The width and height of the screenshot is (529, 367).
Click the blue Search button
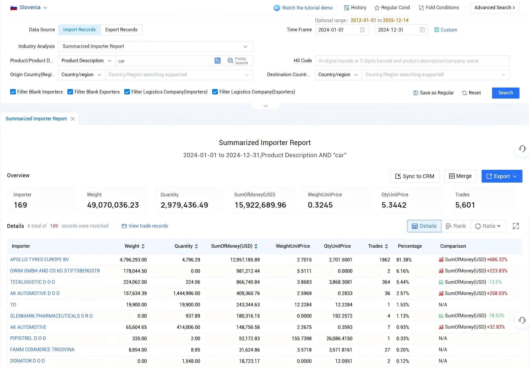tap(505, 93)
